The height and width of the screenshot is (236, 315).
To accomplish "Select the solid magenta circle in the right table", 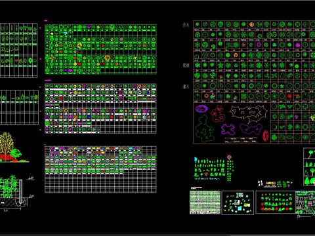I will pyautogui.click(x=297, y=45).
